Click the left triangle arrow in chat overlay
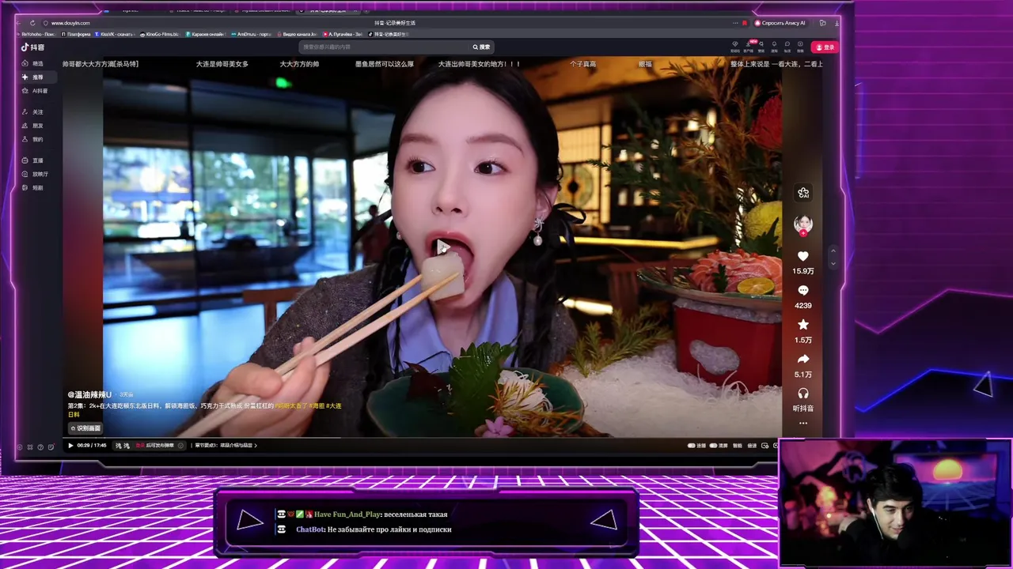 [250, 520]
